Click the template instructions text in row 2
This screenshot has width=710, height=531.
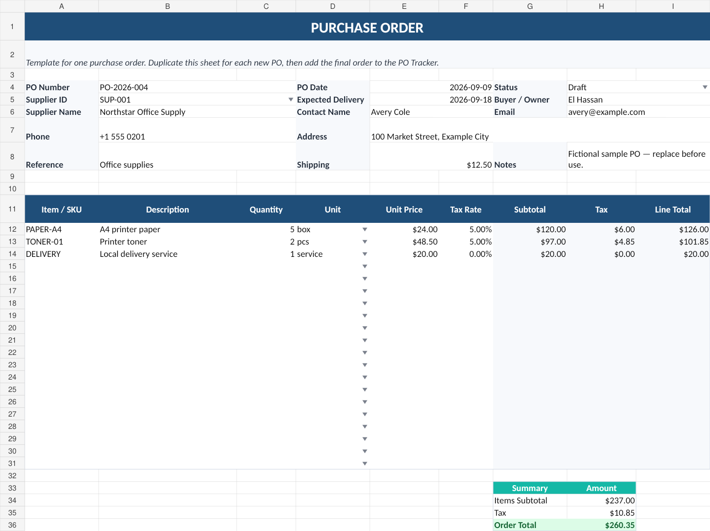coord(232,63)
